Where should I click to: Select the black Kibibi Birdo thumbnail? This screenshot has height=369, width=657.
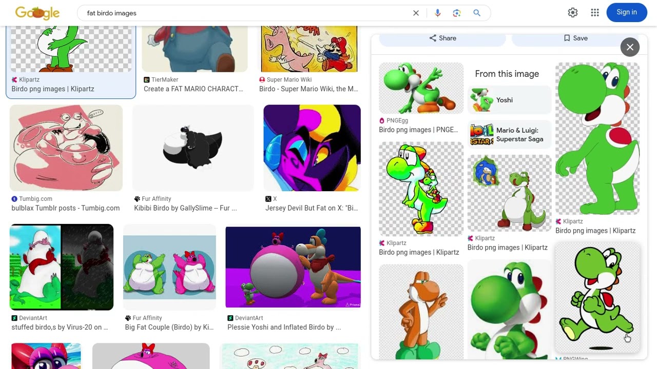(x=193, y=148)
